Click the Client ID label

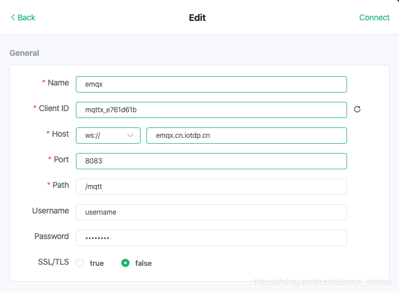[54, 108]
